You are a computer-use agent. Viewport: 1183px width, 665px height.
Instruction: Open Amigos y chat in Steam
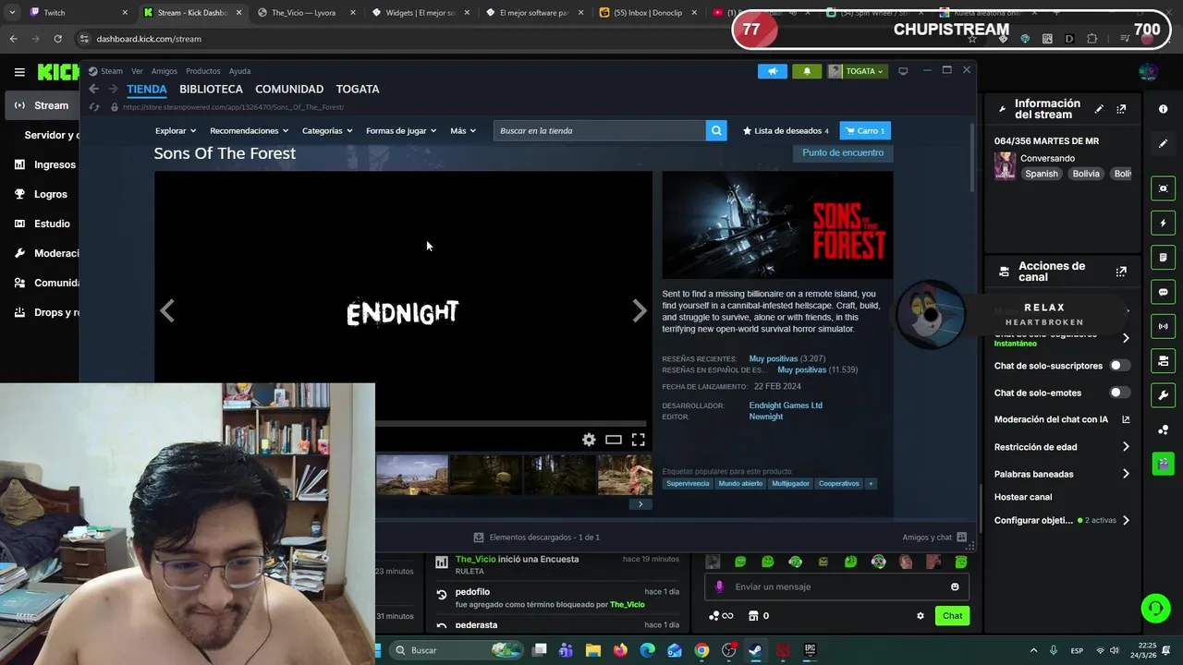point(934,537)
